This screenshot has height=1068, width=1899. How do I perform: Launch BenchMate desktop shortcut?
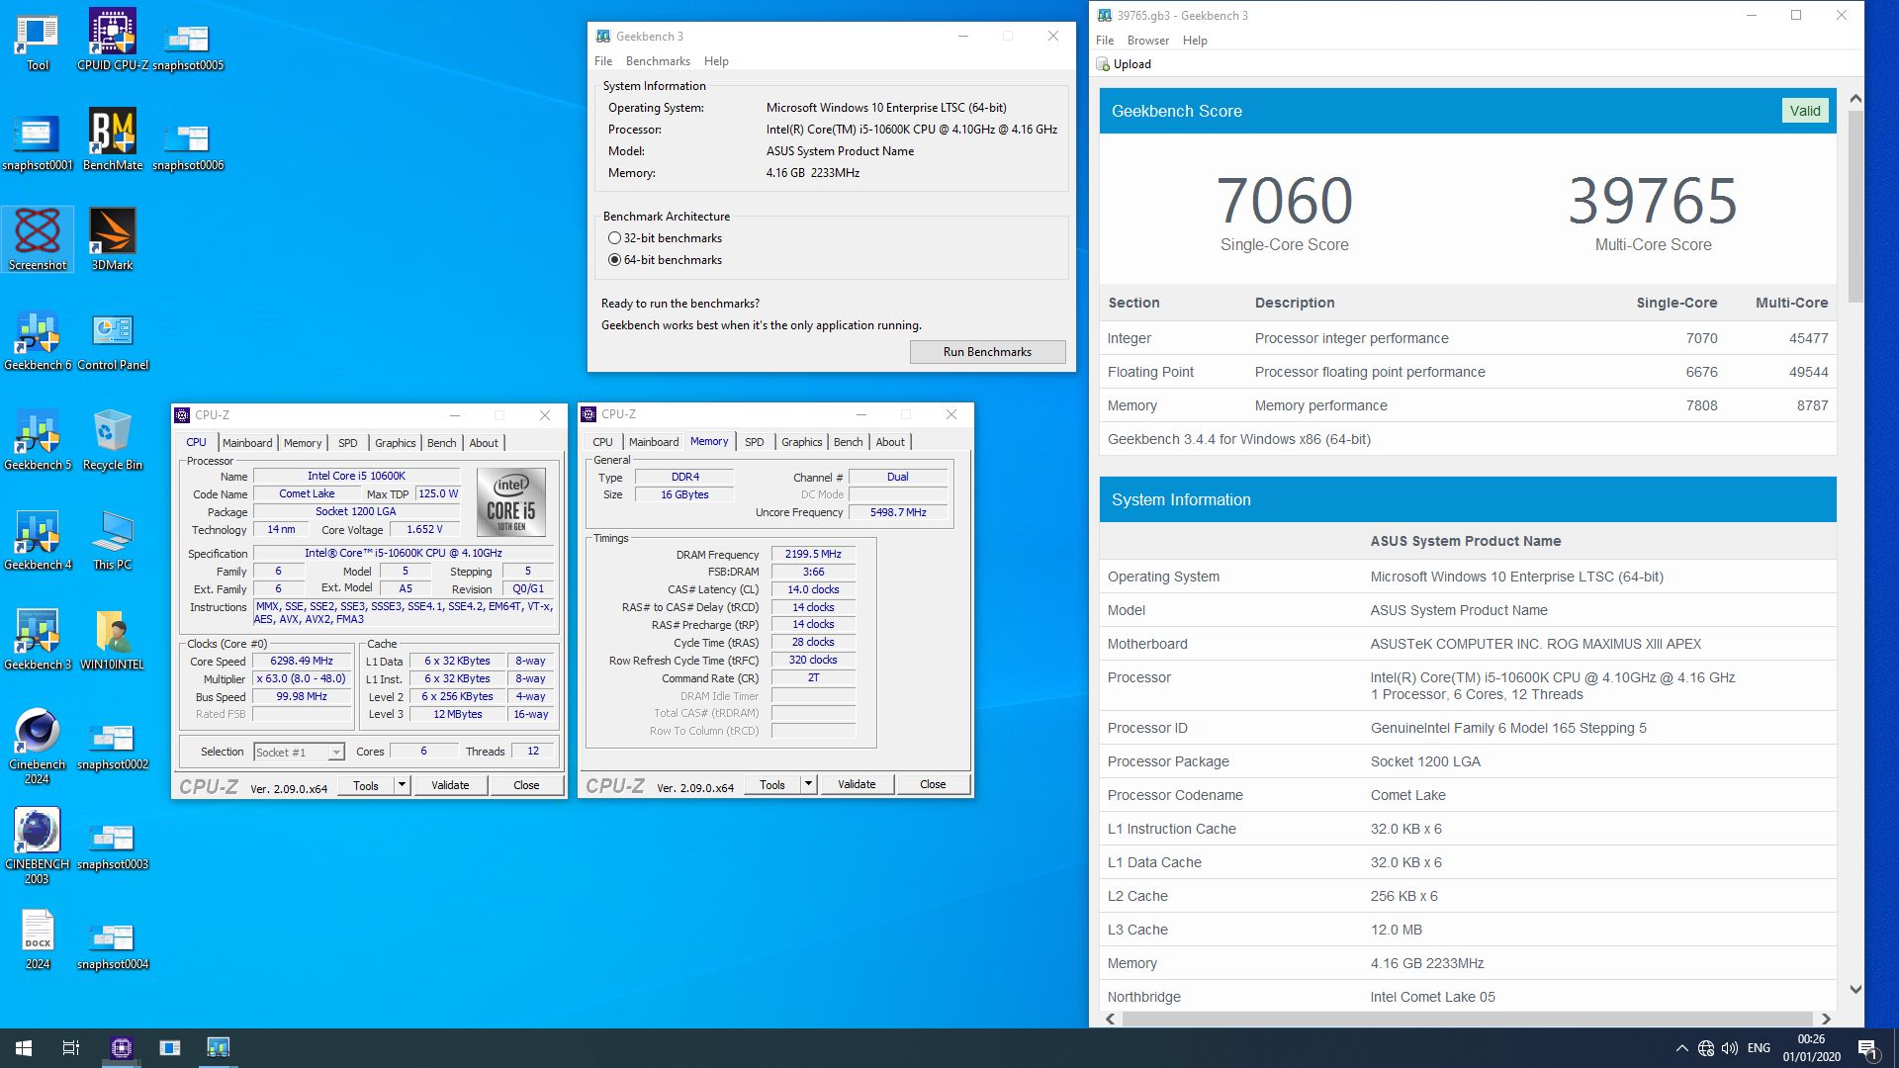(113, 140)
